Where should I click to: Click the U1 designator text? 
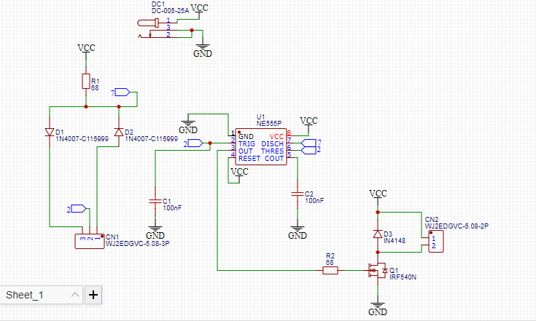[x=260, y=117]
